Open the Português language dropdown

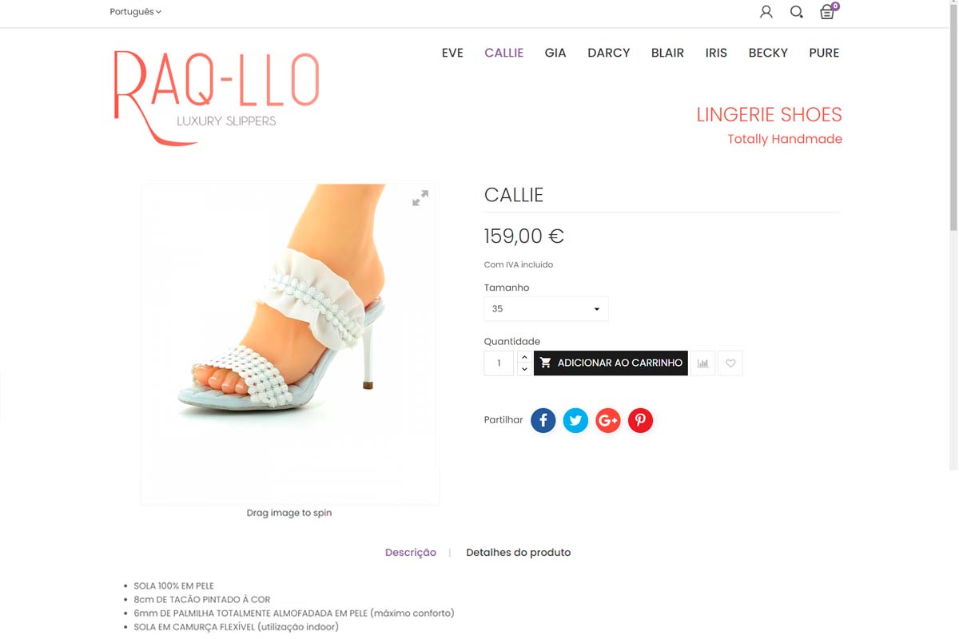(x=135, y=12)
